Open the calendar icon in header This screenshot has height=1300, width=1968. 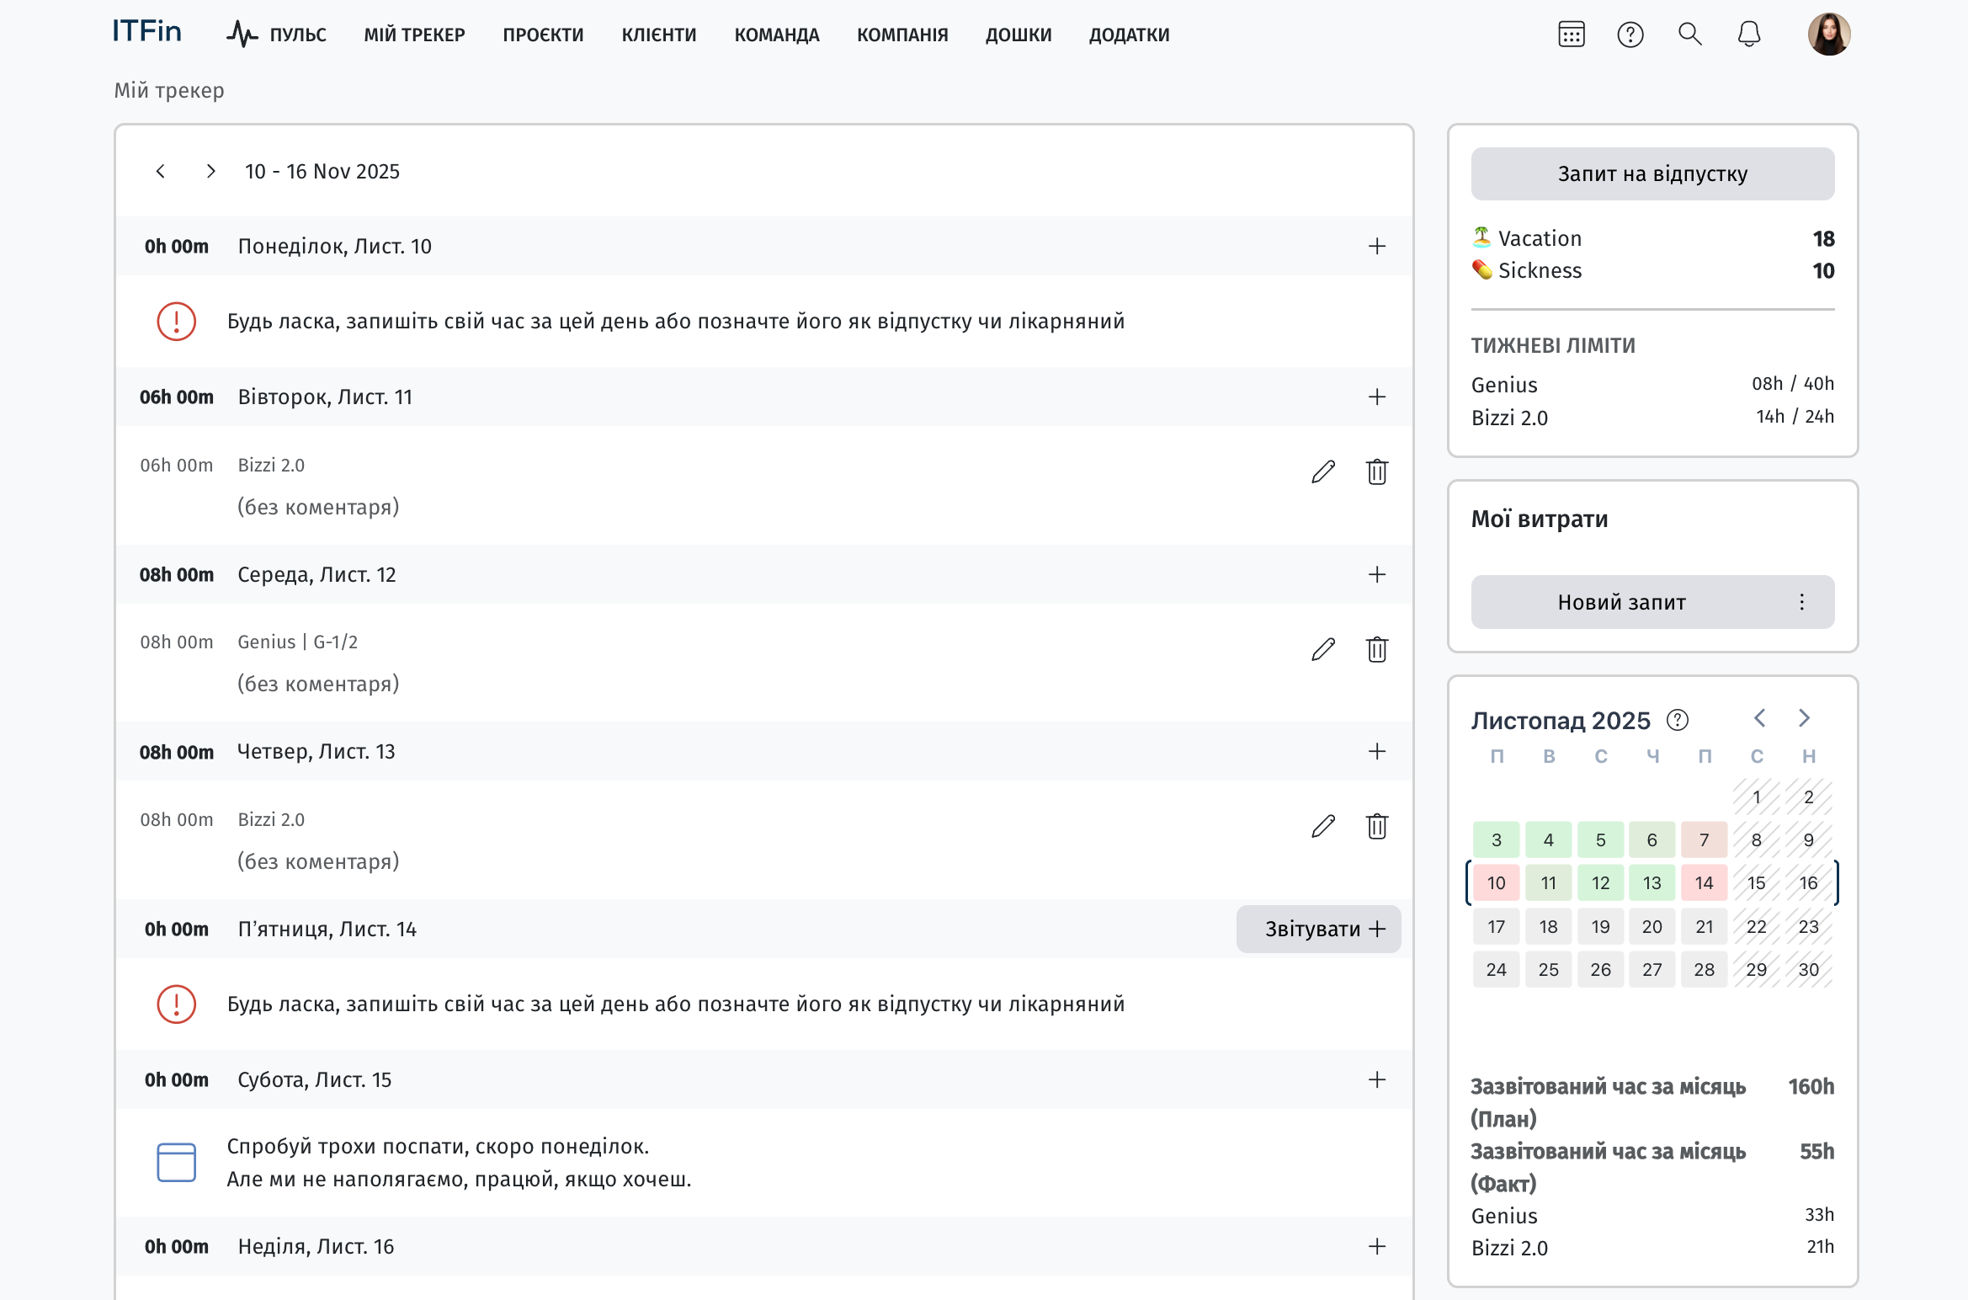point(1571,35)
